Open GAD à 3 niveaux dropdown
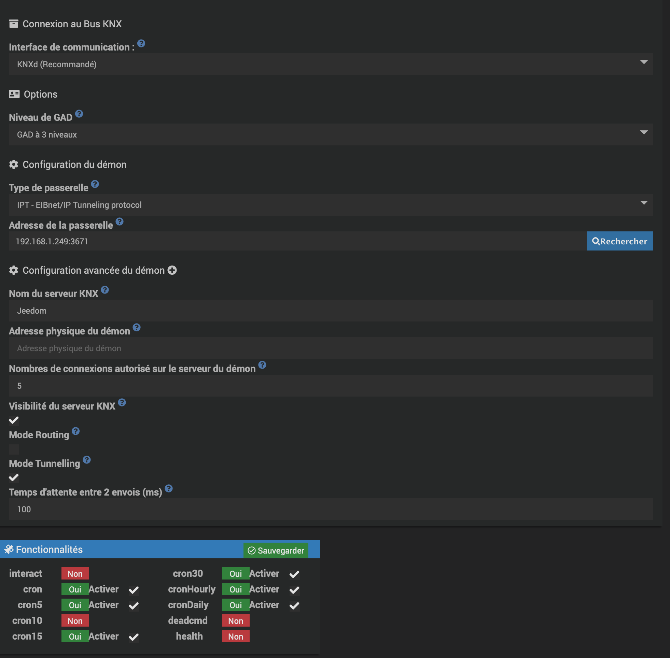670x658 pixels. (331, 134)
